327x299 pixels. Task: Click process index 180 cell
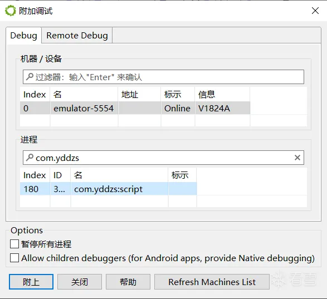pos(35,189)
